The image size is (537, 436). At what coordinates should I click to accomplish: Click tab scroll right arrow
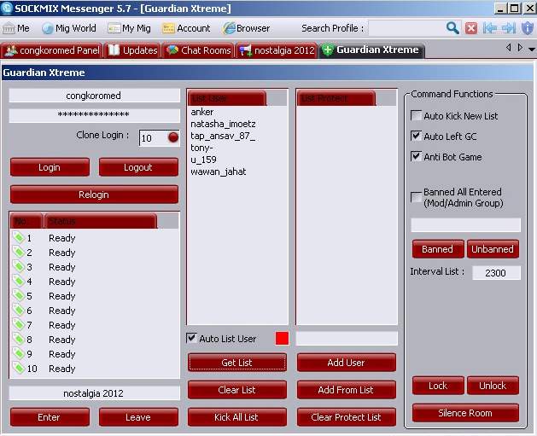(x=520, y=48)
